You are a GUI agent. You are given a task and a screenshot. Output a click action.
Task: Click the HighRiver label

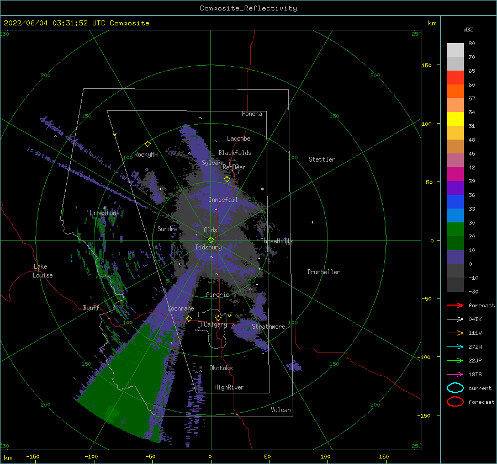tap(229, 387)
